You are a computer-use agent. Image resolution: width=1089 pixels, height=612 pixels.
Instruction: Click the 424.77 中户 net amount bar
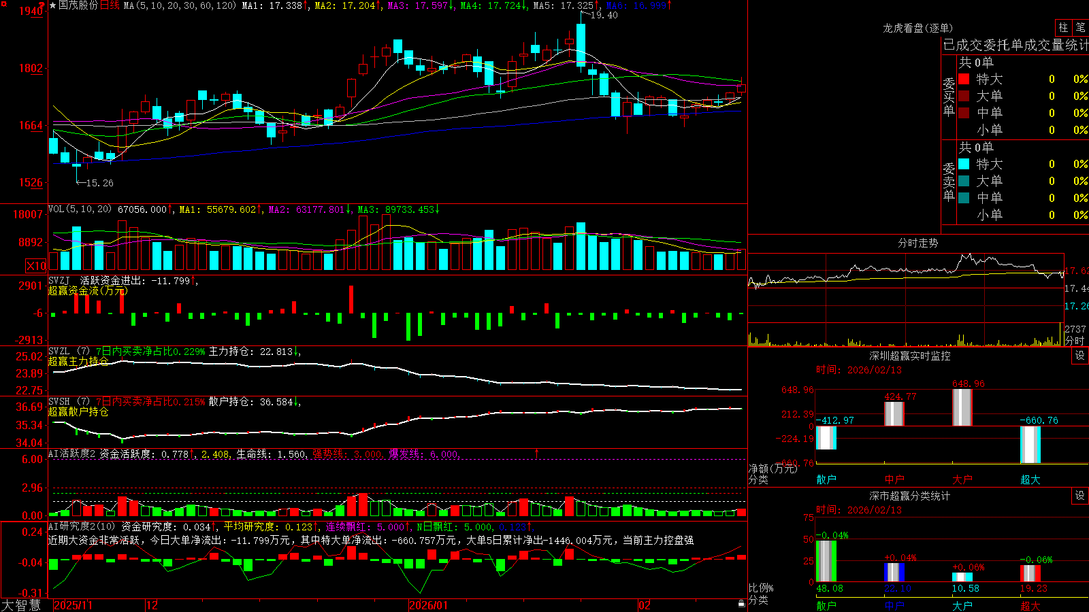pyautogui.click(x=894, y=413)
